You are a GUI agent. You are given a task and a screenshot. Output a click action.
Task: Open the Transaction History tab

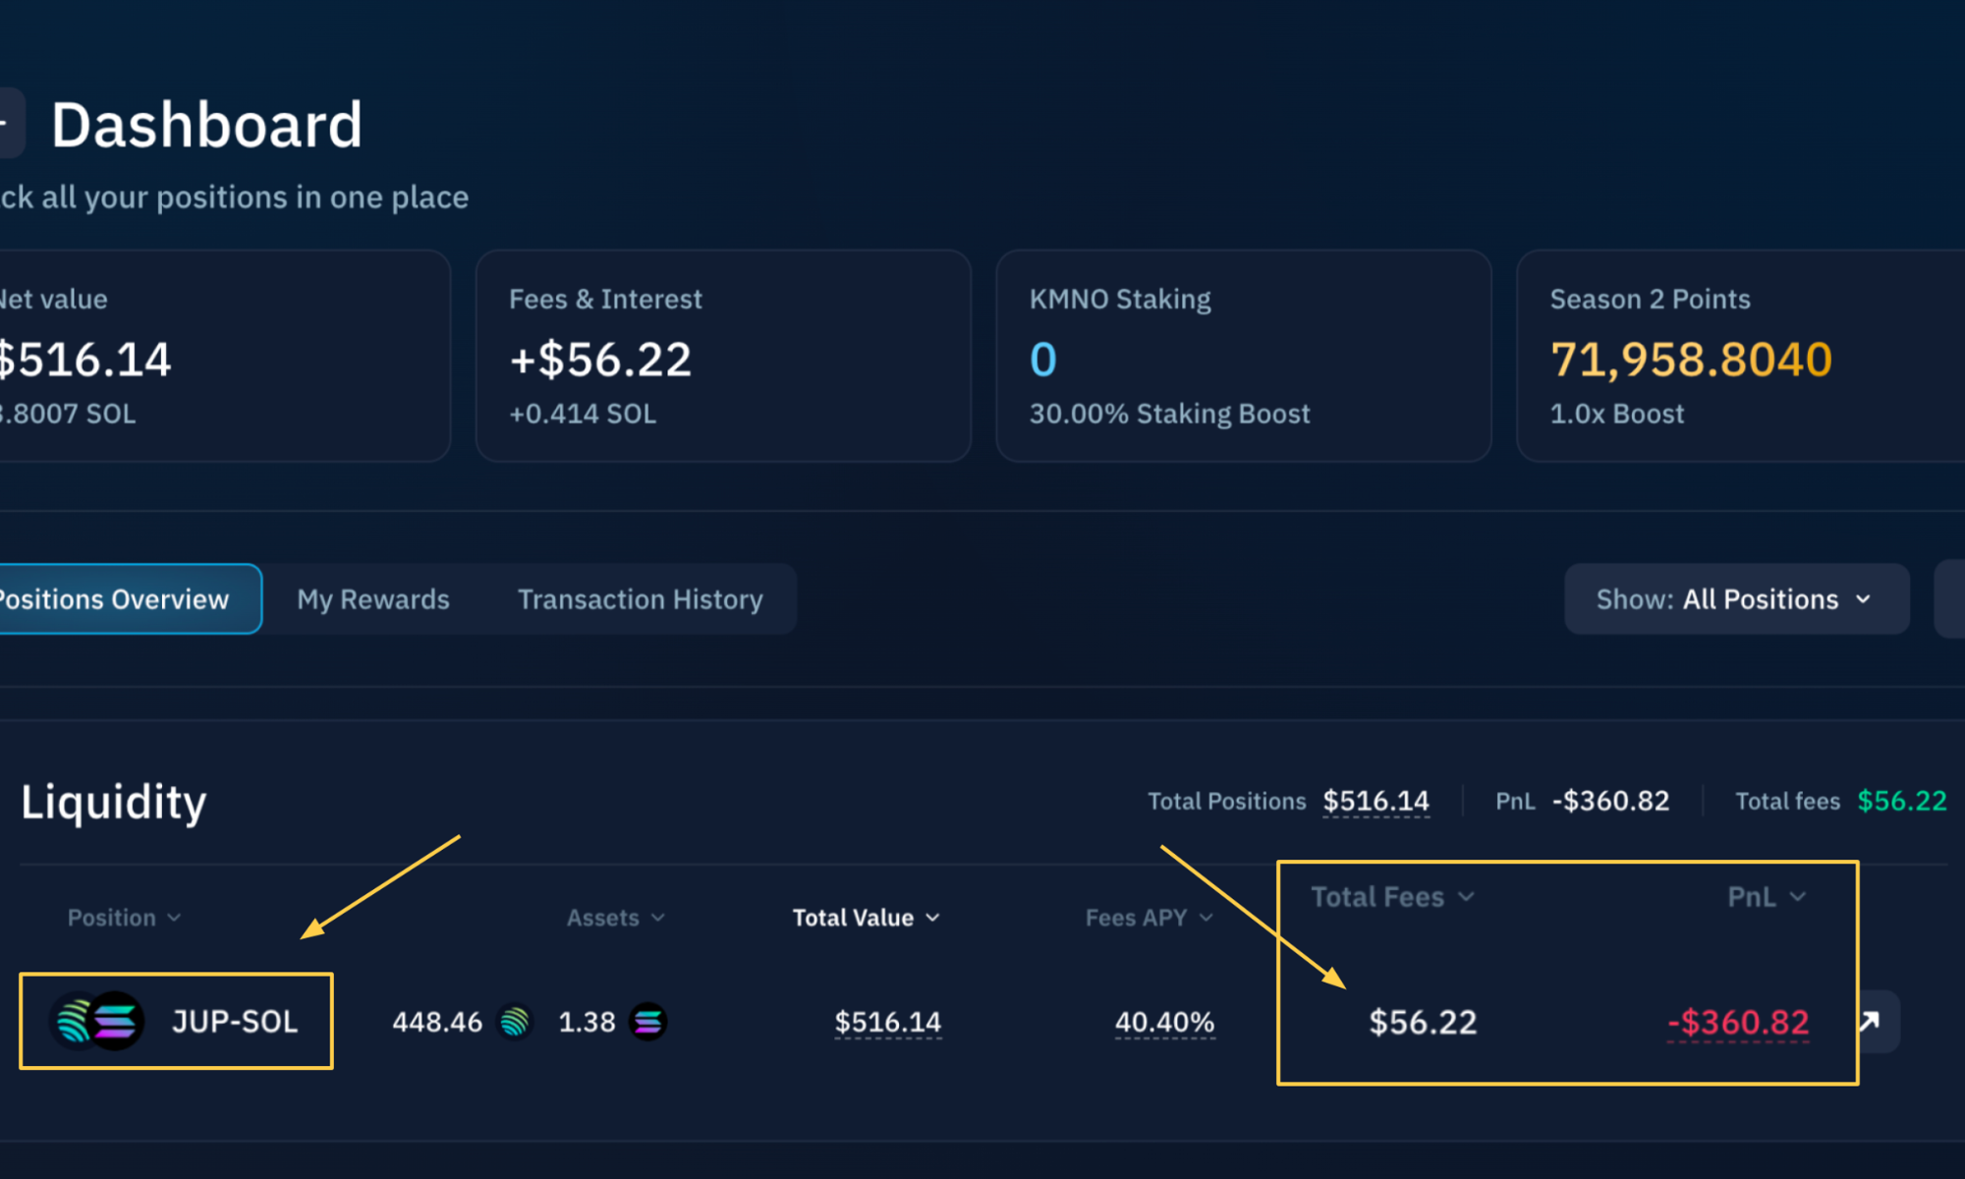[x=640, y=599]
